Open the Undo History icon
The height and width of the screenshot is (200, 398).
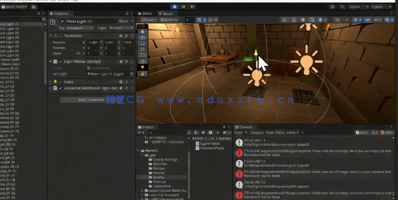coord(333,7)
